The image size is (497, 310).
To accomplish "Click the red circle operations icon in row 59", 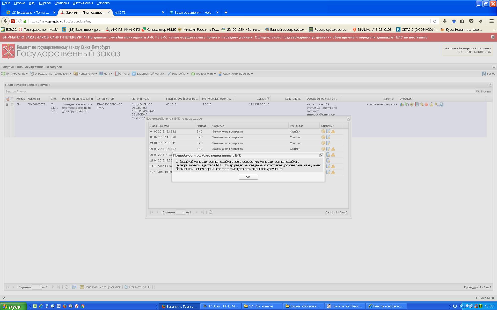I will 426,104.
